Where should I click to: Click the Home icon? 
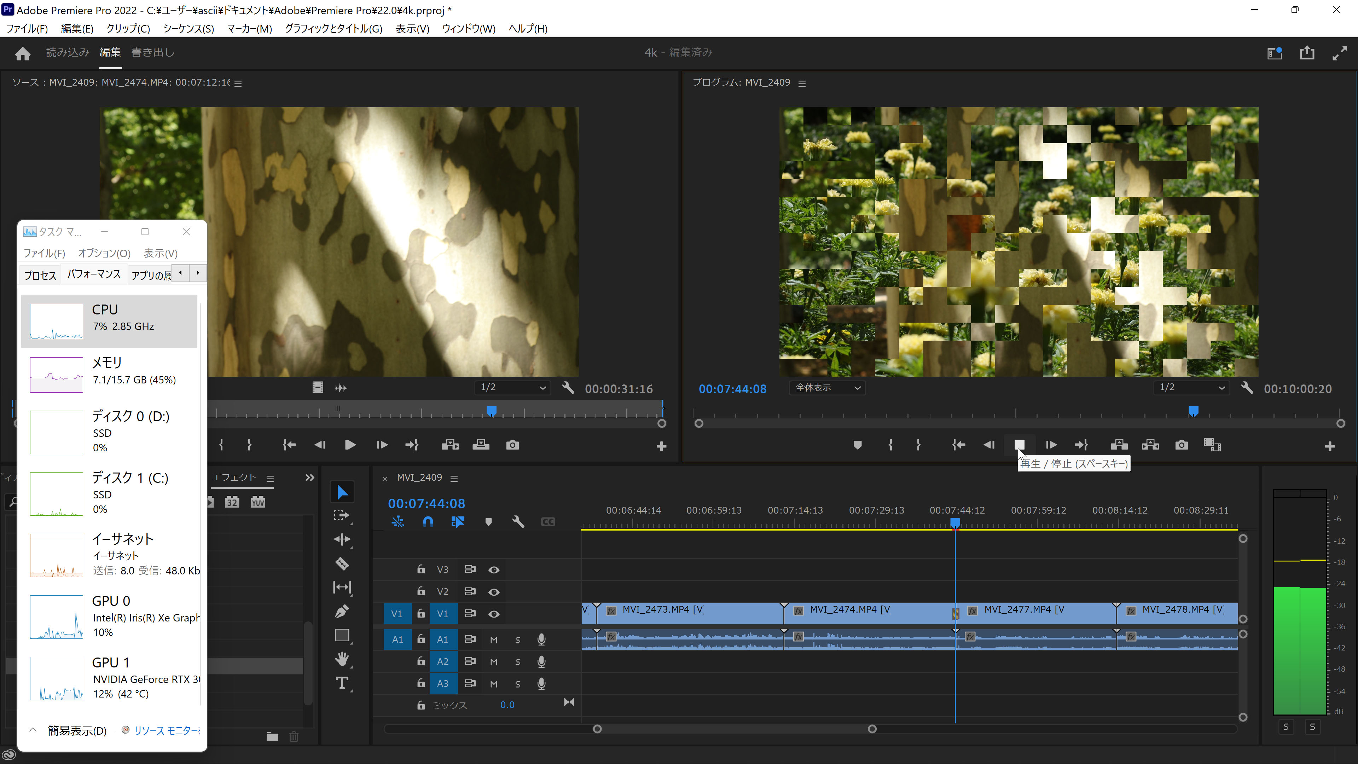(x=23, y=53)
